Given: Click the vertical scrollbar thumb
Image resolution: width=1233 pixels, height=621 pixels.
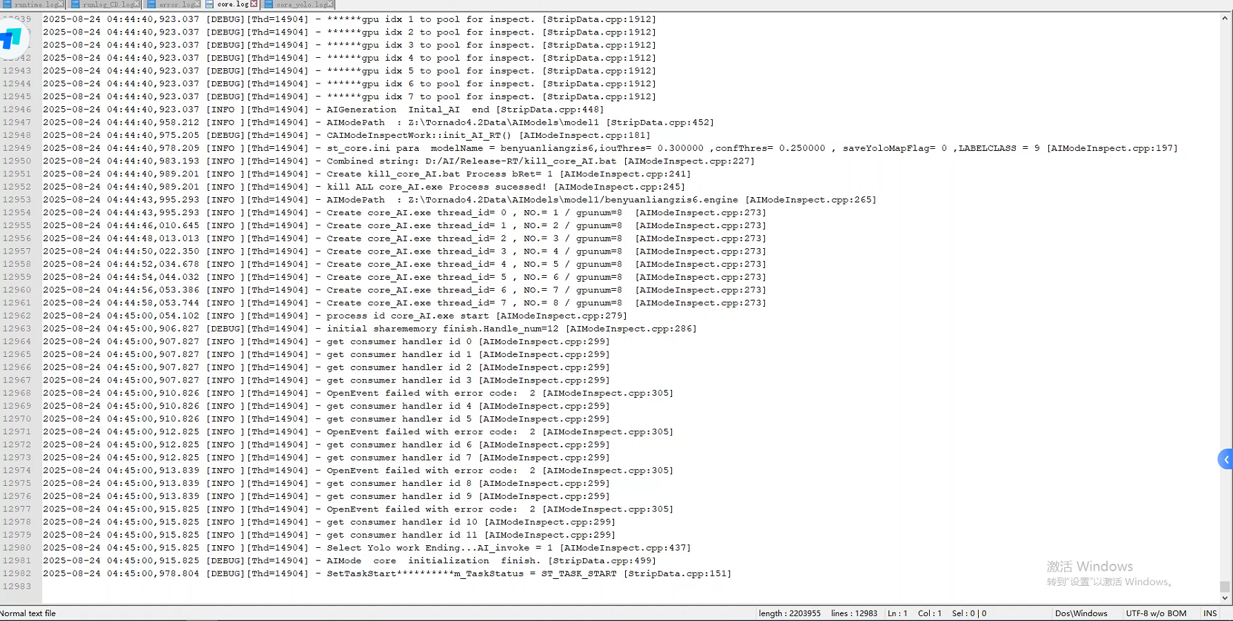Looking at the screenshot, I should [x=1225, y=587].
